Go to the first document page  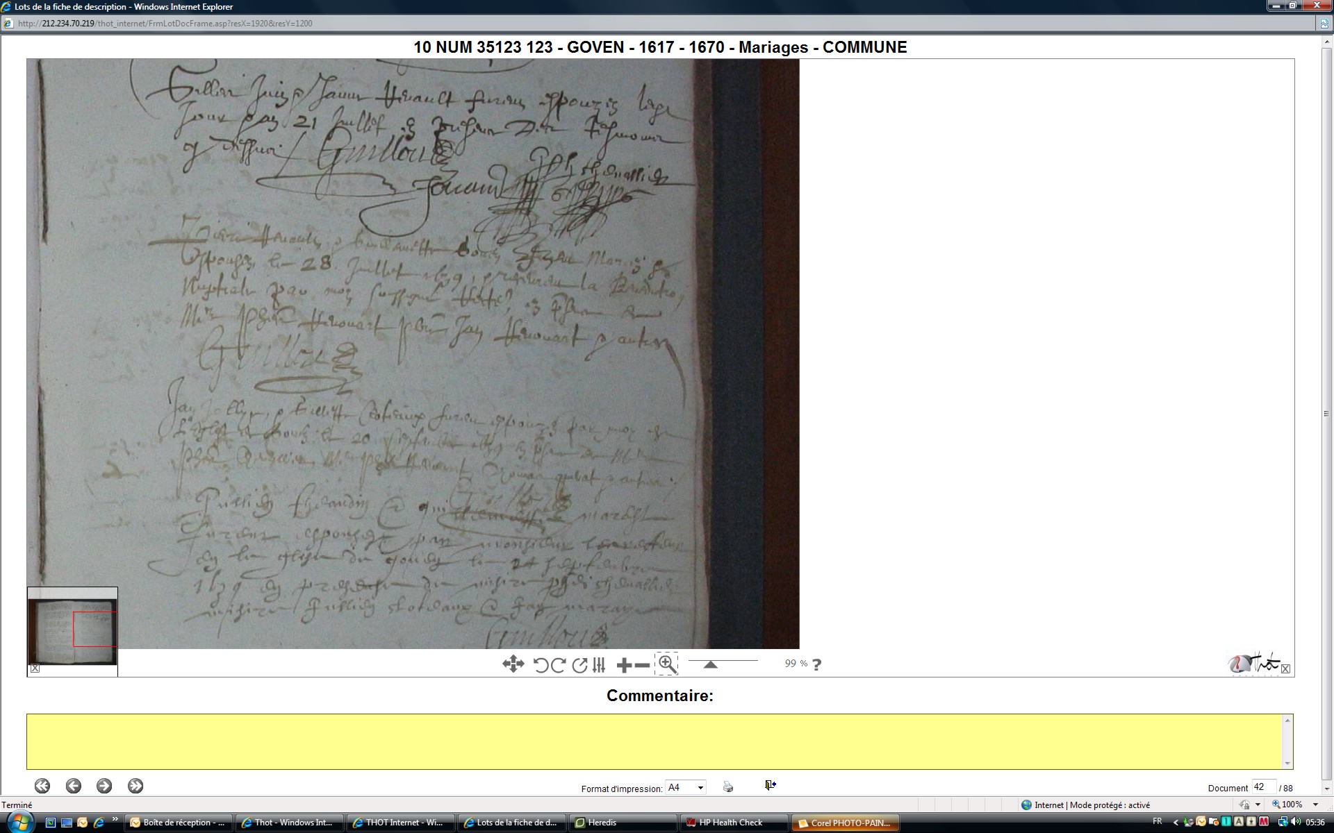[x=42, y=786]
